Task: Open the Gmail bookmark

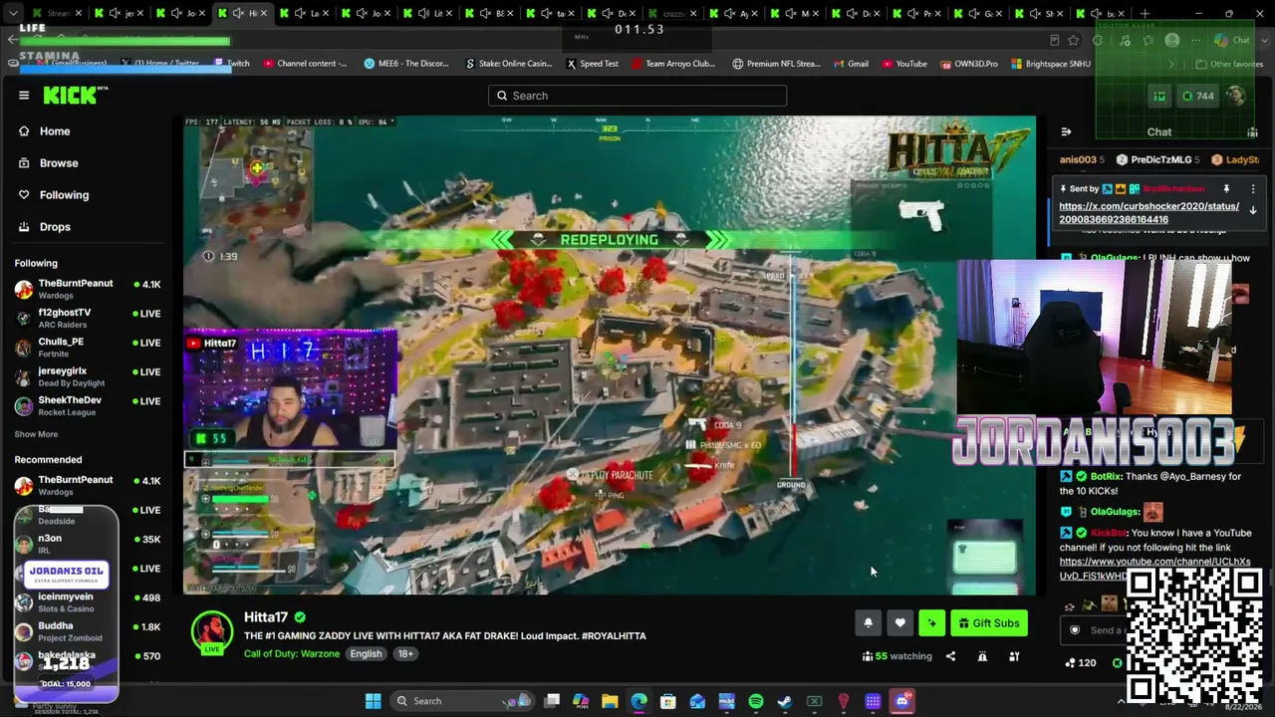Action: click(x=851, y=64)
